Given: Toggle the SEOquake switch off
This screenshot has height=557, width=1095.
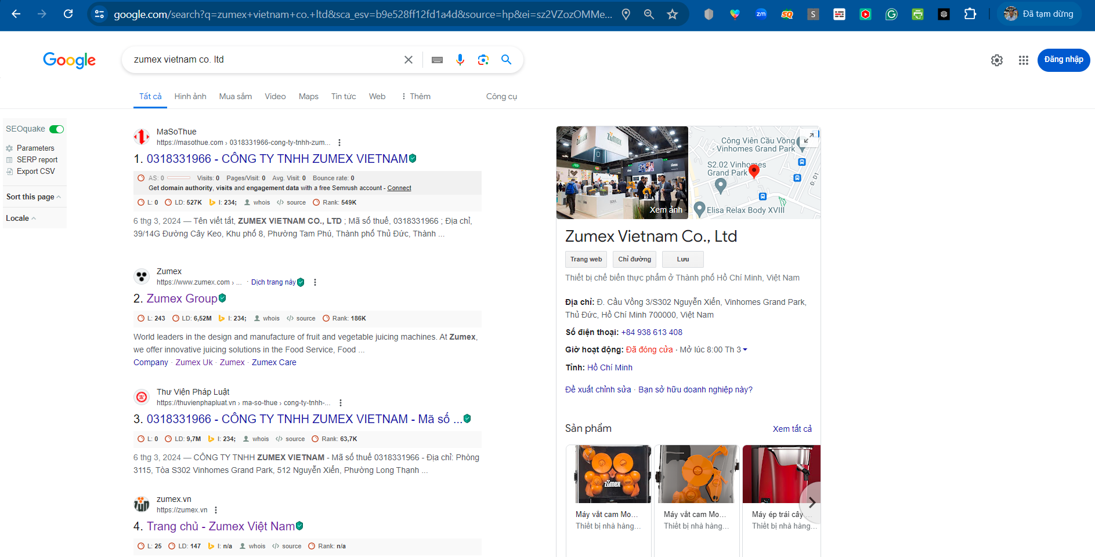Looking at the screenshot, I should pyautogui.click(x=56, y=129).
